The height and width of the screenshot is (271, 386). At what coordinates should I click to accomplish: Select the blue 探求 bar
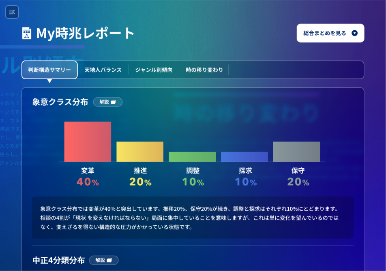244,157
